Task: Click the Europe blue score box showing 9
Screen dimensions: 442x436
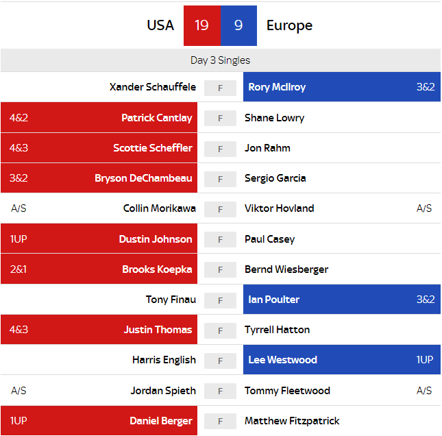Action: (x=238, y=25)
